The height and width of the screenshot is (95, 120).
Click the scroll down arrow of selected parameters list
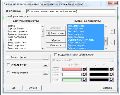(106, 49)
